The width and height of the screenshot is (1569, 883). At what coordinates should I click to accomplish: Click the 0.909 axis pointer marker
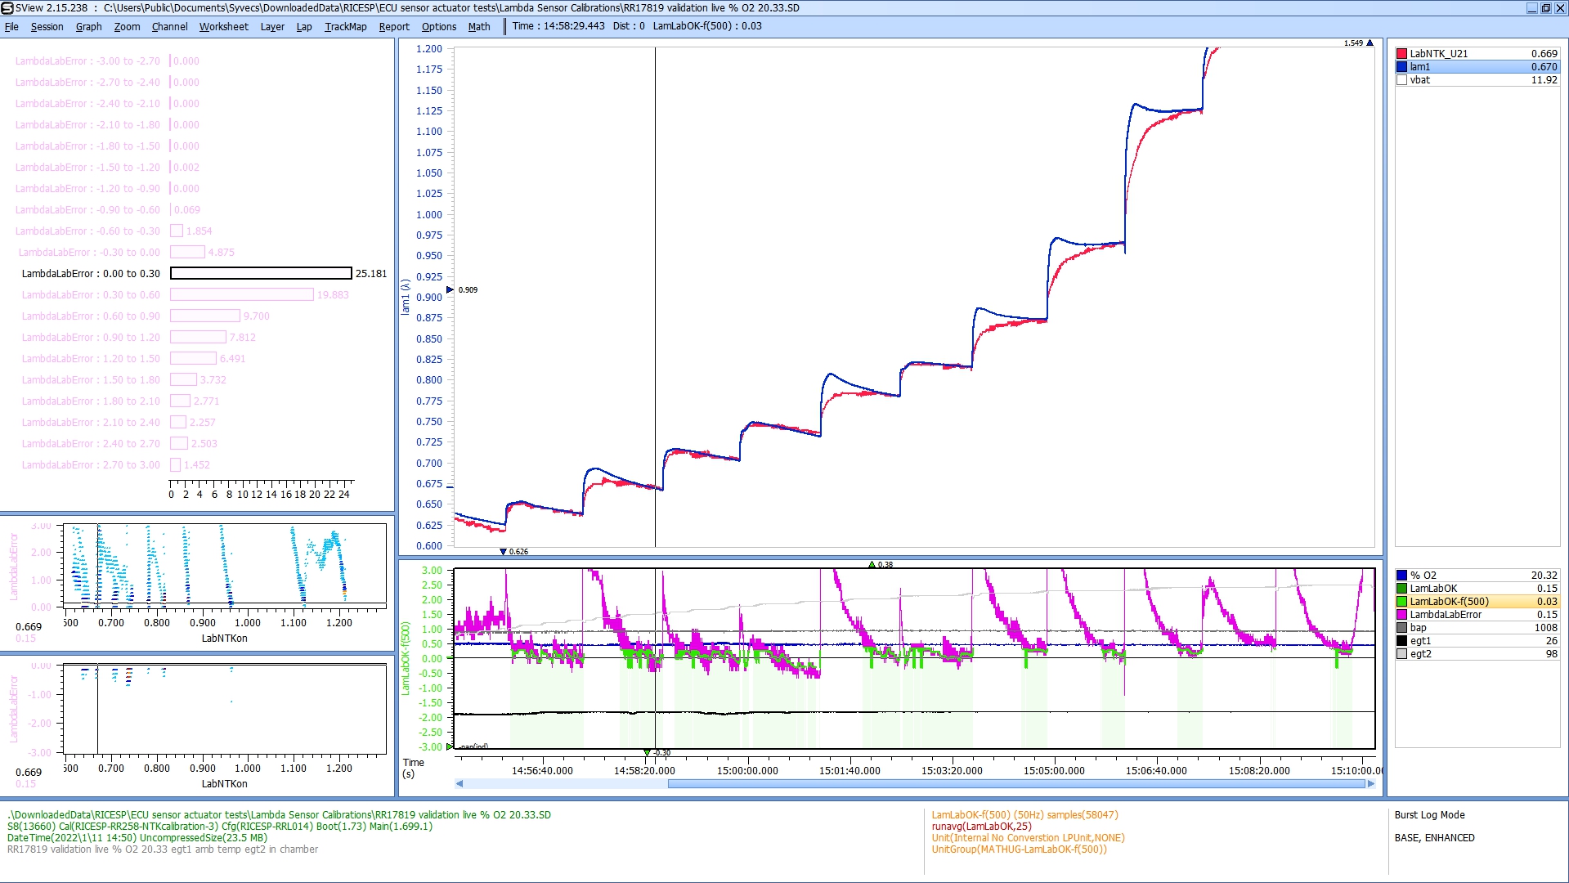tap(450, 290)
